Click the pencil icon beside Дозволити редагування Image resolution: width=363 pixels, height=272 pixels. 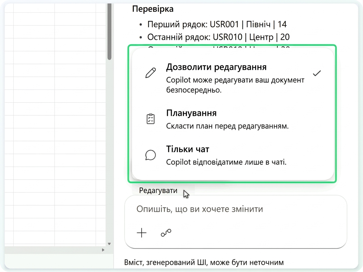click(151, 73)
